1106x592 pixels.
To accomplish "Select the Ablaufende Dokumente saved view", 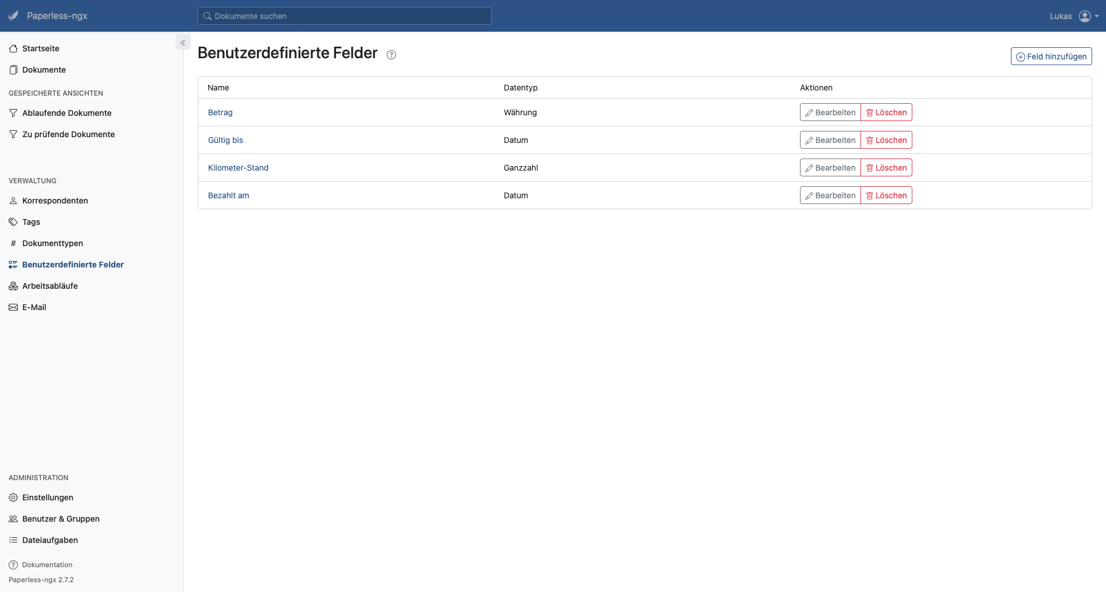I will [67, 113].
